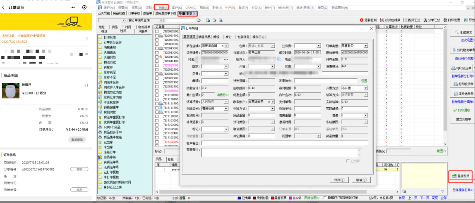The width and height of the screenshot is (475, 203).
Task: Expand the 开票方式 dropdown
Action: click(365, 88)
